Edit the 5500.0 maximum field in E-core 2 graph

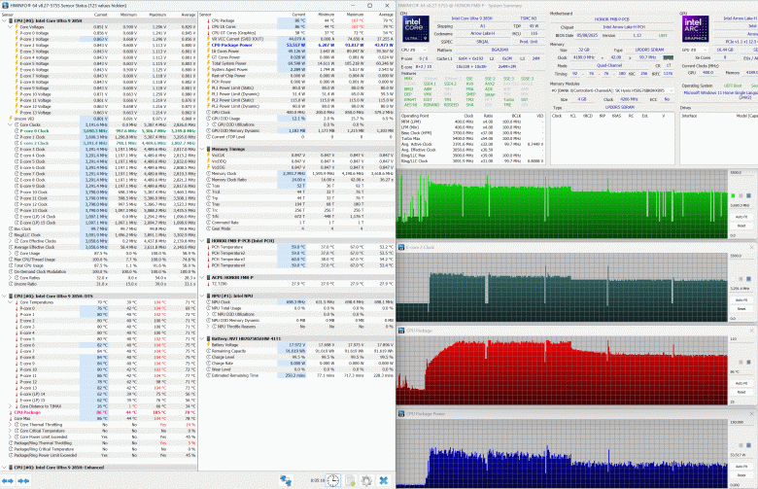click(740, 256)
